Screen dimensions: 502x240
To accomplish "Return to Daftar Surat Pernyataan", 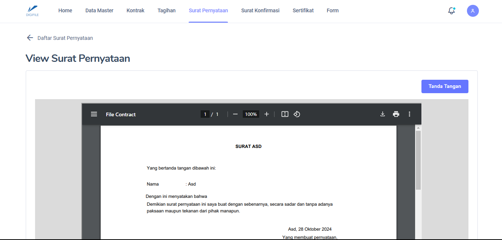I will (65, 38).
